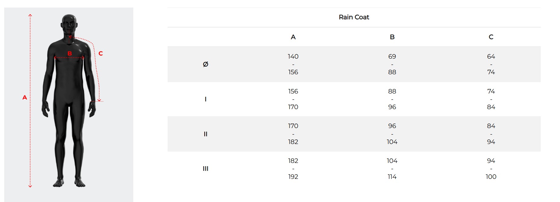The height and width of the screenshot is (202, 560).
Task: Click the 94 - 100 sleeve cell
Action: click(491, 169)
